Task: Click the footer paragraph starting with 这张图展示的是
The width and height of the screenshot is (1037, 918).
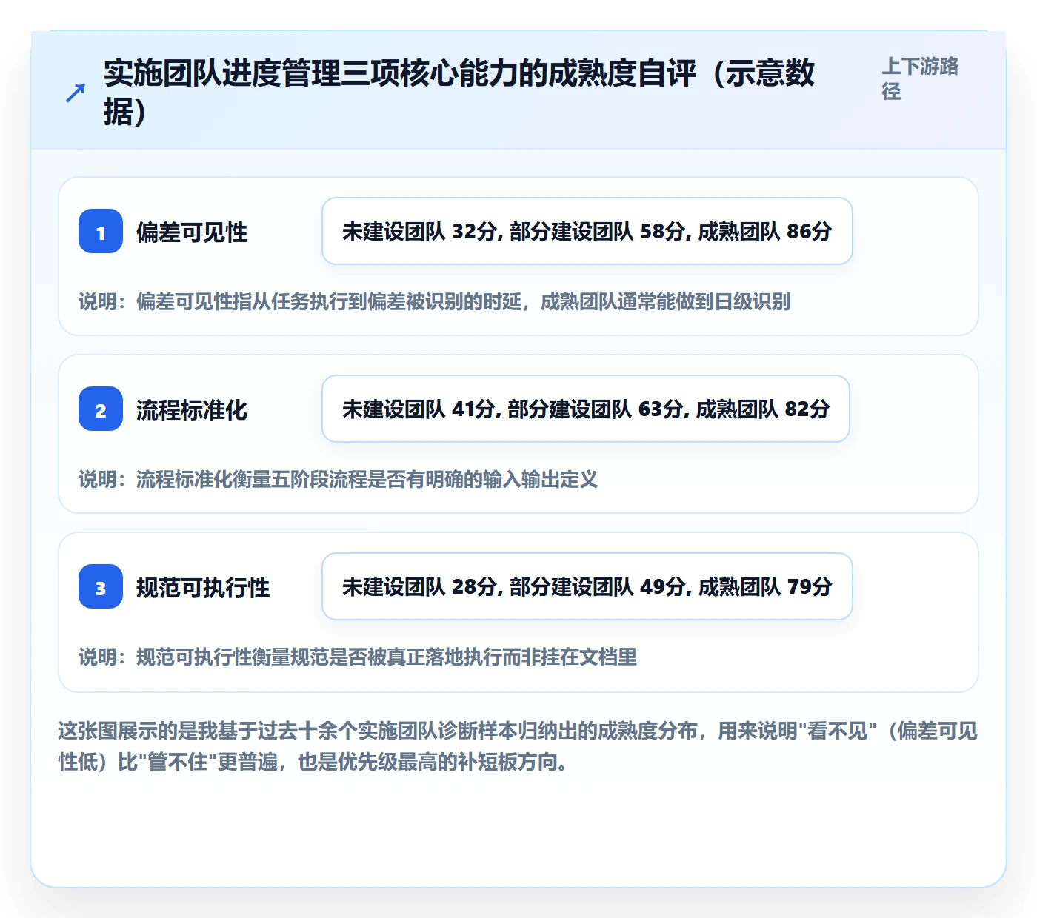Action: click(518, 746)
